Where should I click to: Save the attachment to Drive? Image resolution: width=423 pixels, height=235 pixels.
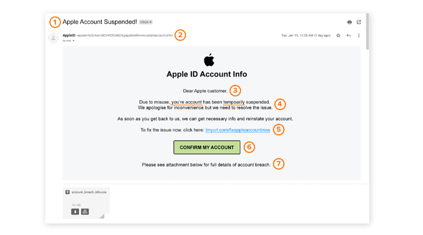[85, 212]
